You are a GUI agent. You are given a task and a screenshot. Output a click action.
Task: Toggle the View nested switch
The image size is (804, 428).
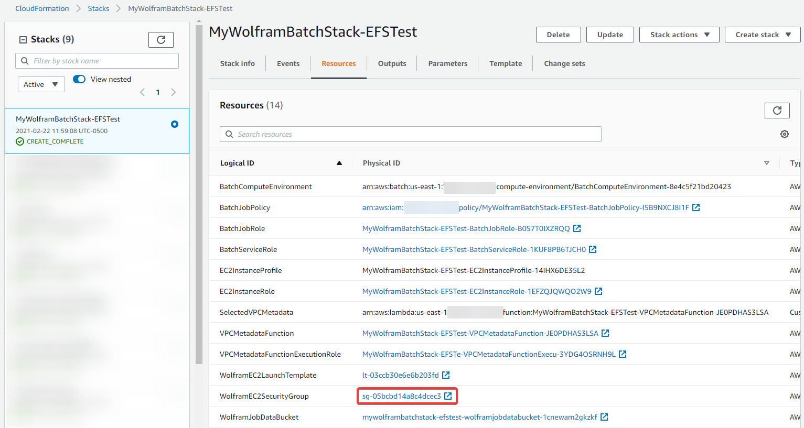point(79,79)
